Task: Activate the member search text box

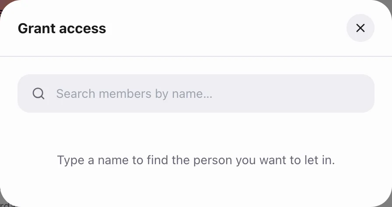Action: pyautogui.click(x=196, y=93)
